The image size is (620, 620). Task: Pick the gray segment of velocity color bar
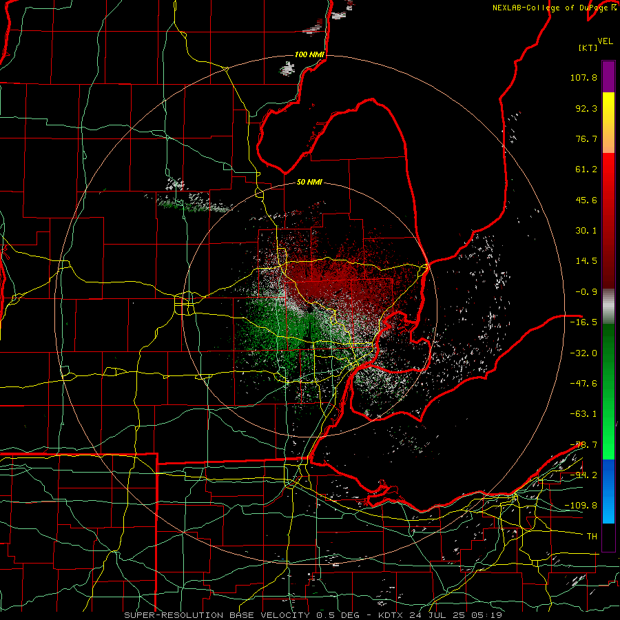[x=608, y=307]
